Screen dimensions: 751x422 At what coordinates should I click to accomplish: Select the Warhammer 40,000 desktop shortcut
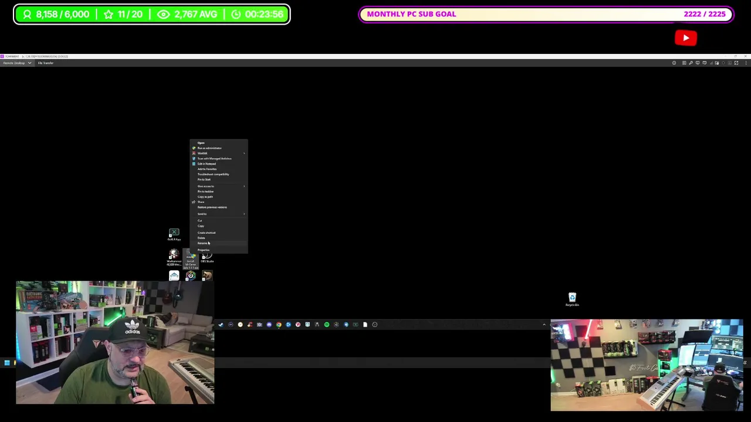[174, 258]
